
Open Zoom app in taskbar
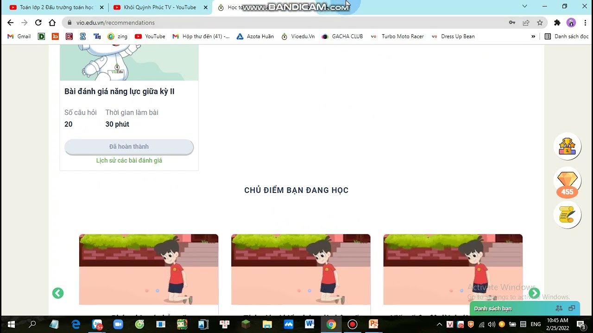(118, 324)
